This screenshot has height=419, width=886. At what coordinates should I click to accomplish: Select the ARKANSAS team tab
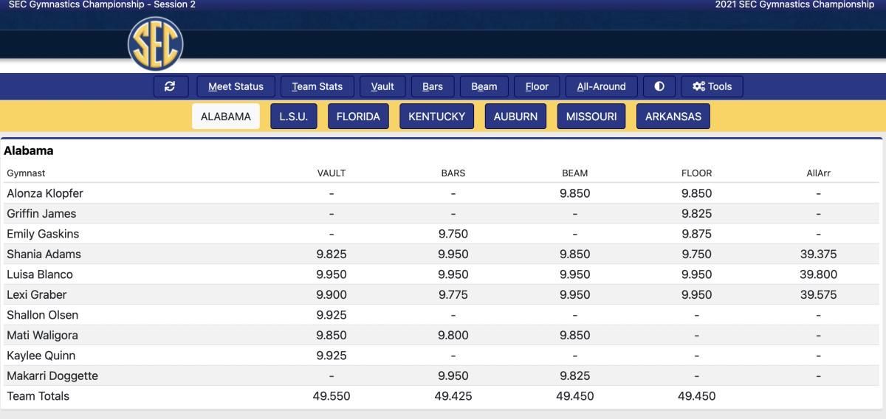point(673,116)
